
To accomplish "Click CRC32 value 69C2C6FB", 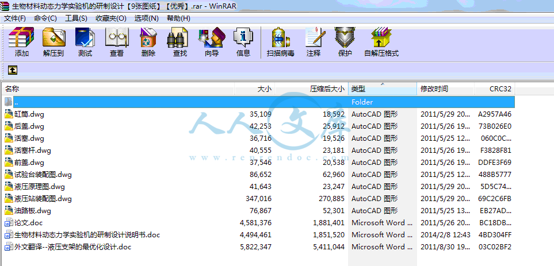I will coord(495,199).
